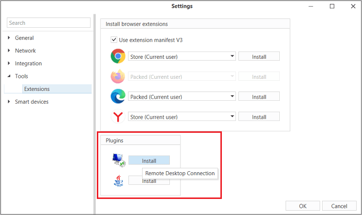The width and height of the screenshot is (362, 215).
Task: Click the Google Chrome browser icon
Action: [x=118, y=57]
